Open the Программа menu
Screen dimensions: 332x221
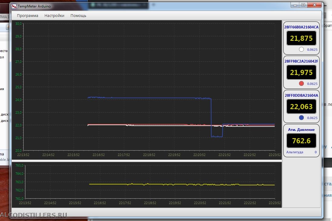(28, 15)
